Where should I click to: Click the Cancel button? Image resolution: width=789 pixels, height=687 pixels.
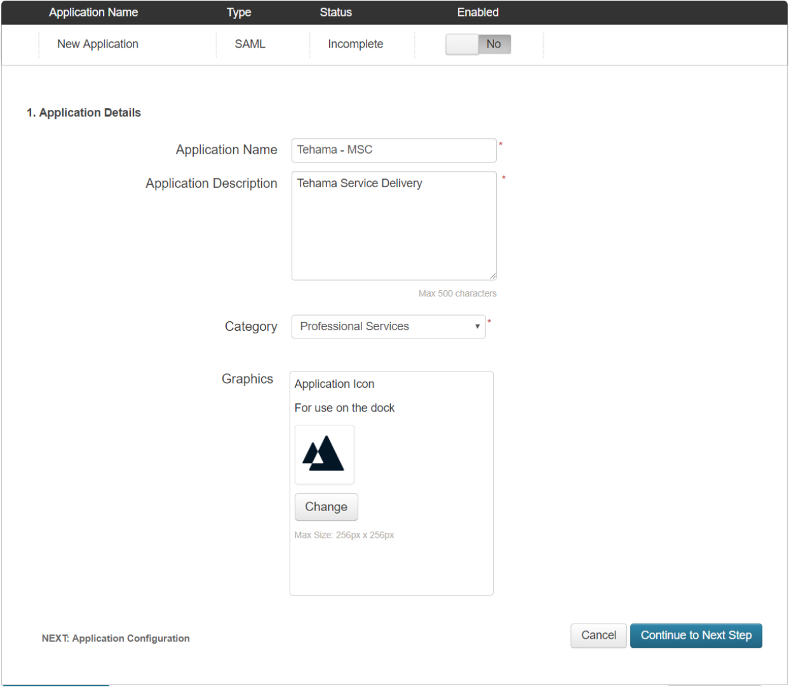pos(598,635)
